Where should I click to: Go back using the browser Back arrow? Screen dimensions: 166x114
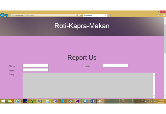click(x=2, y=15)
